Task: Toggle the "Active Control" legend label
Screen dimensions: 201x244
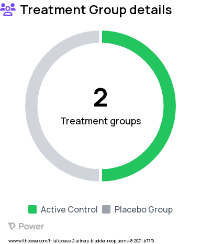Action: 69,209
